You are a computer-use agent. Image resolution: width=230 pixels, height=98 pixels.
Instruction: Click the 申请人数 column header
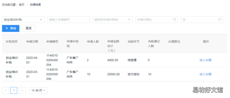point(93,42)
